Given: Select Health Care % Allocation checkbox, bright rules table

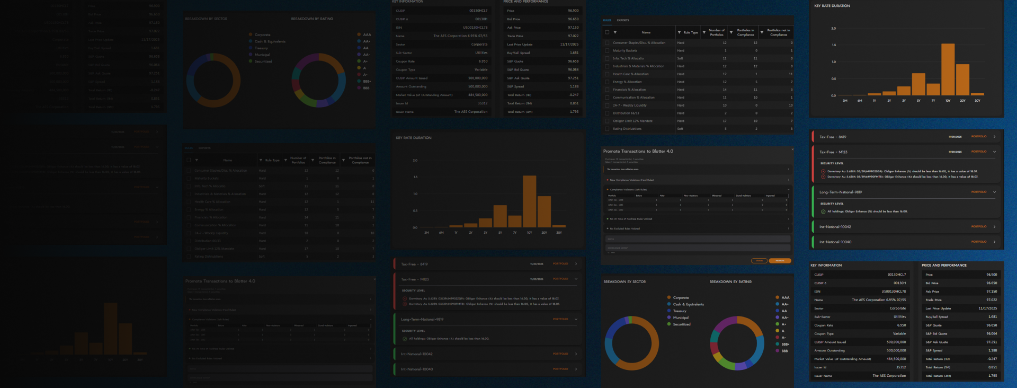Looking at the screenshot, I should (x=607, y=74).
